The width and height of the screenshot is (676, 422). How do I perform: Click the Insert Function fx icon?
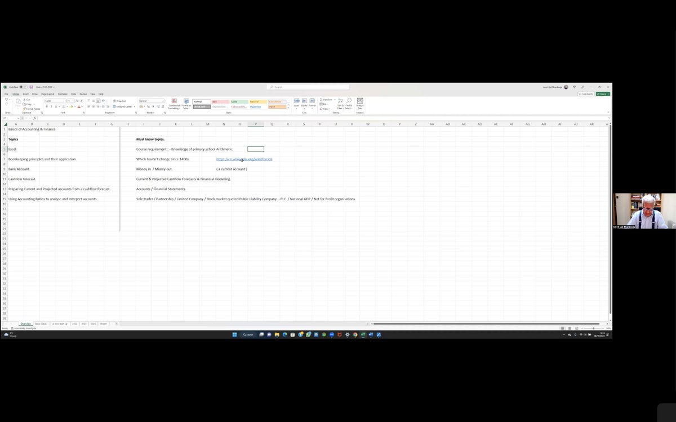coord(35,118)
